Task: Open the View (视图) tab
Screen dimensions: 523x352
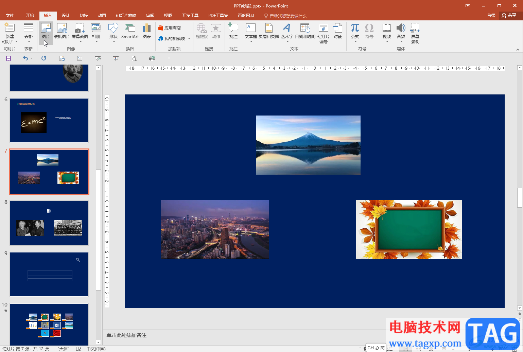Action: (168, 16)
